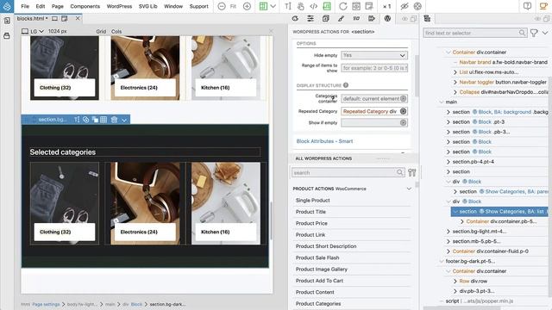Open chevron menu on selected section toolbar
The width and height of the screenshot is (552, 310).
coord(124,120)
